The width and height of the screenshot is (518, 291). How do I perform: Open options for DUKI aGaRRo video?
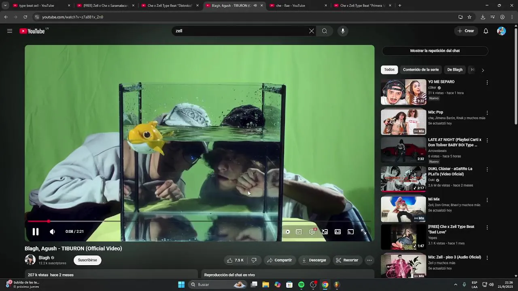(x=487, y=169)
